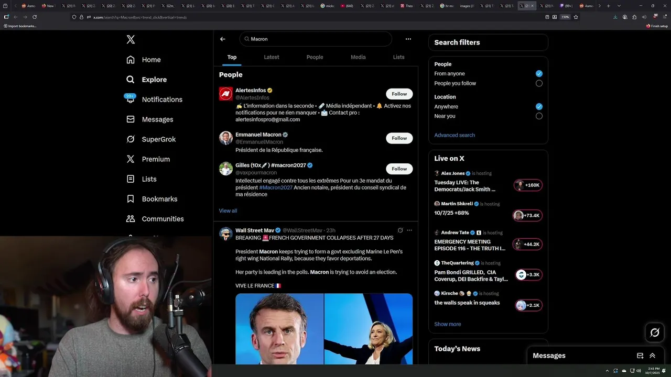Image resolution: width=671 pixels, height=377 pixels.
Task: Click the taskbar clock showing 2:45 PM
Action: pos(653,371)
